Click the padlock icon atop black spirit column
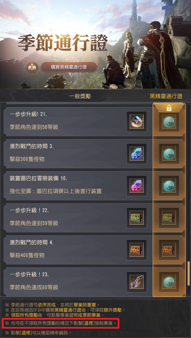191x338 pixels. [x=169, y=109]
